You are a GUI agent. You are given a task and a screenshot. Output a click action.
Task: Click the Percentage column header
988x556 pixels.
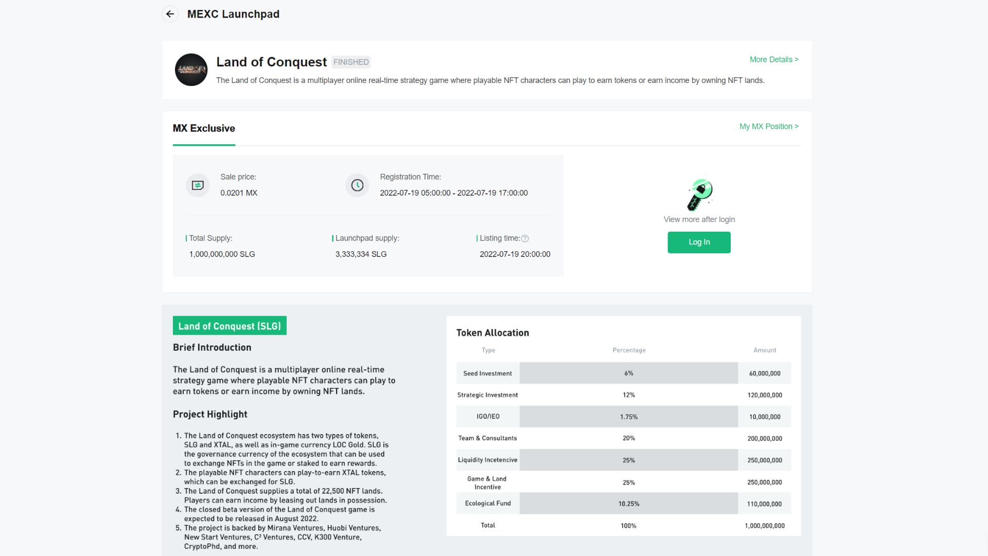click(x=629, y=350)
